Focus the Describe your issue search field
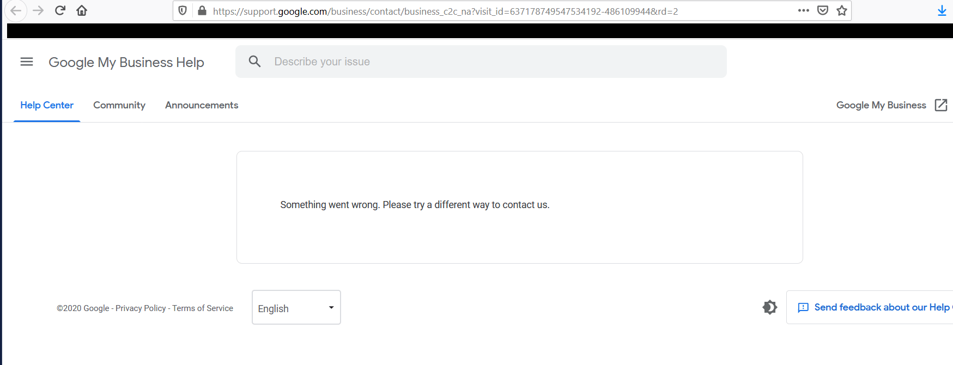Viewport: 953px width, 365px height. click(x=481, y=62)
